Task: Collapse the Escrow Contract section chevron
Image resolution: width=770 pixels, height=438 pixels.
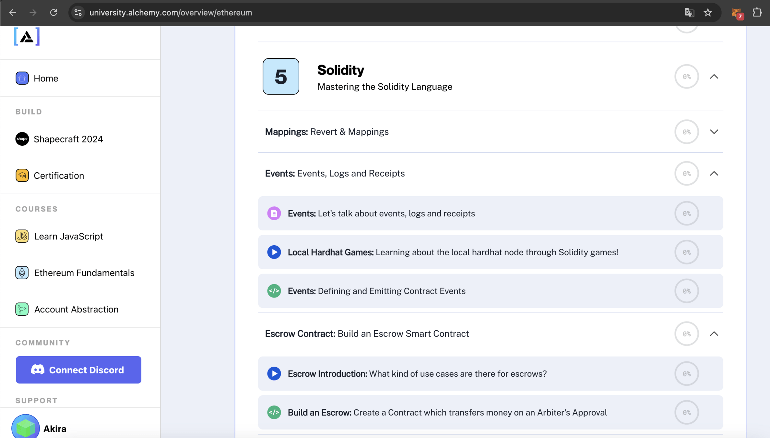Action: click(x=714, y=334)
